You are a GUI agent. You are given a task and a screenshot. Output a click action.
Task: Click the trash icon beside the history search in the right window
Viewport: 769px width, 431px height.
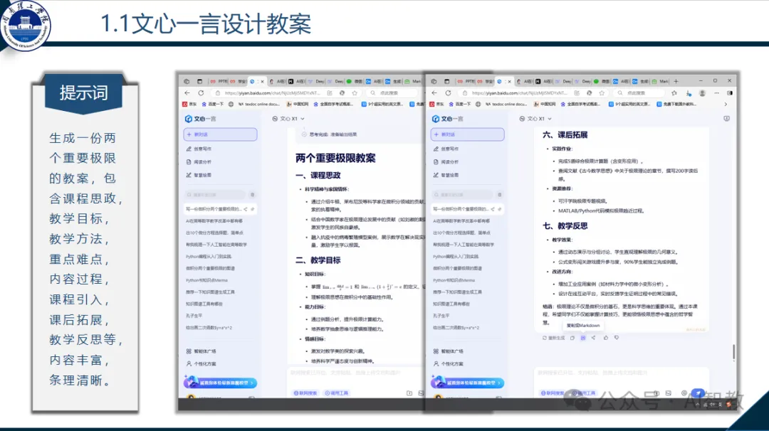point(500,194)
